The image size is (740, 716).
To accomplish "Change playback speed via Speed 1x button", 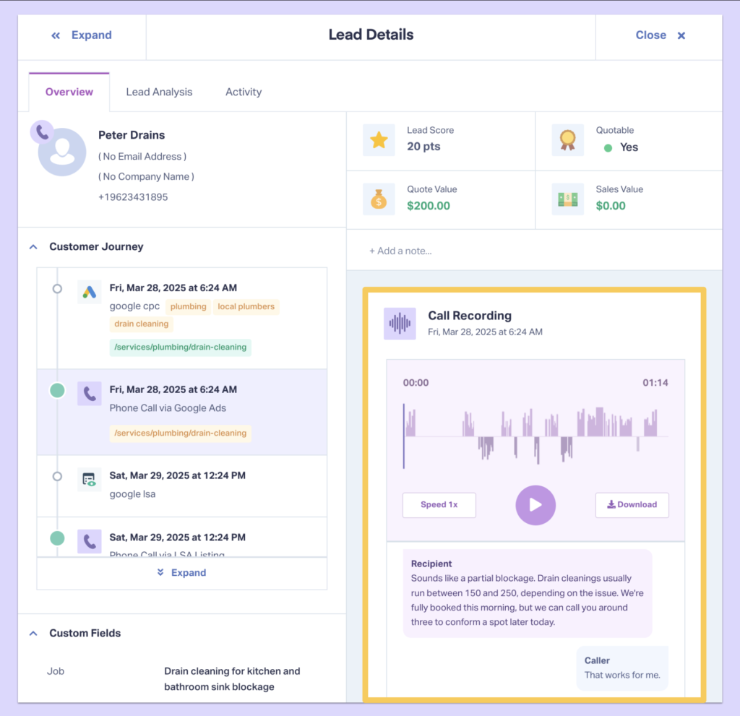I will 439,505.
